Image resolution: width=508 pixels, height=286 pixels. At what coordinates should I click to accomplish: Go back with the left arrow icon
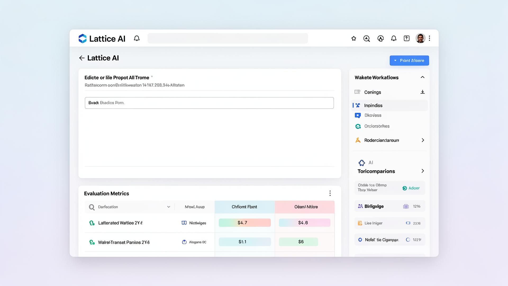[82, 58]
